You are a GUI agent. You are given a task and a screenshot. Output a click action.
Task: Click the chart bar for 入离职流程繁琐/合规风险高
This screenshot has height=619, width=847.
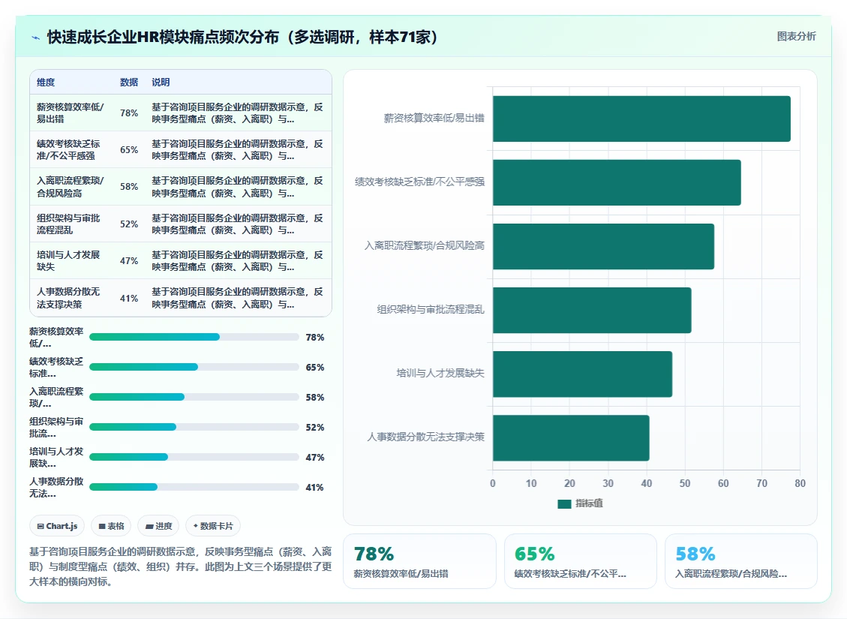coord(603,246)
